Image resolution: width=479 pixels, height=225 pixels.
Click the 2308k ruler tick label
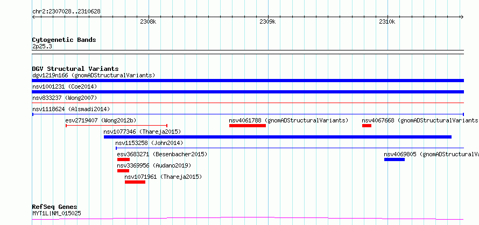[148, 21]
